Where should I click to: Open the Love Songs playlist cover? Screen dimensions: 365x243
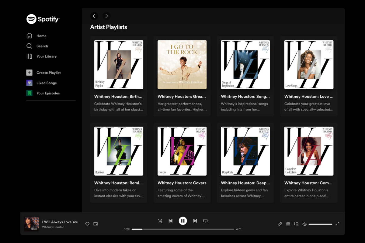coord(309,65)
